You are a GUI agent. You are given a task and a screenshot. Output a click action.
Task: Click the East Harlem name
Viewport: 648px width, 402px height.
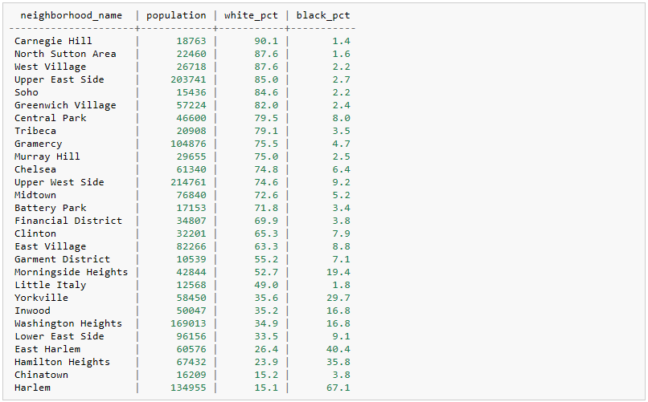47,349
